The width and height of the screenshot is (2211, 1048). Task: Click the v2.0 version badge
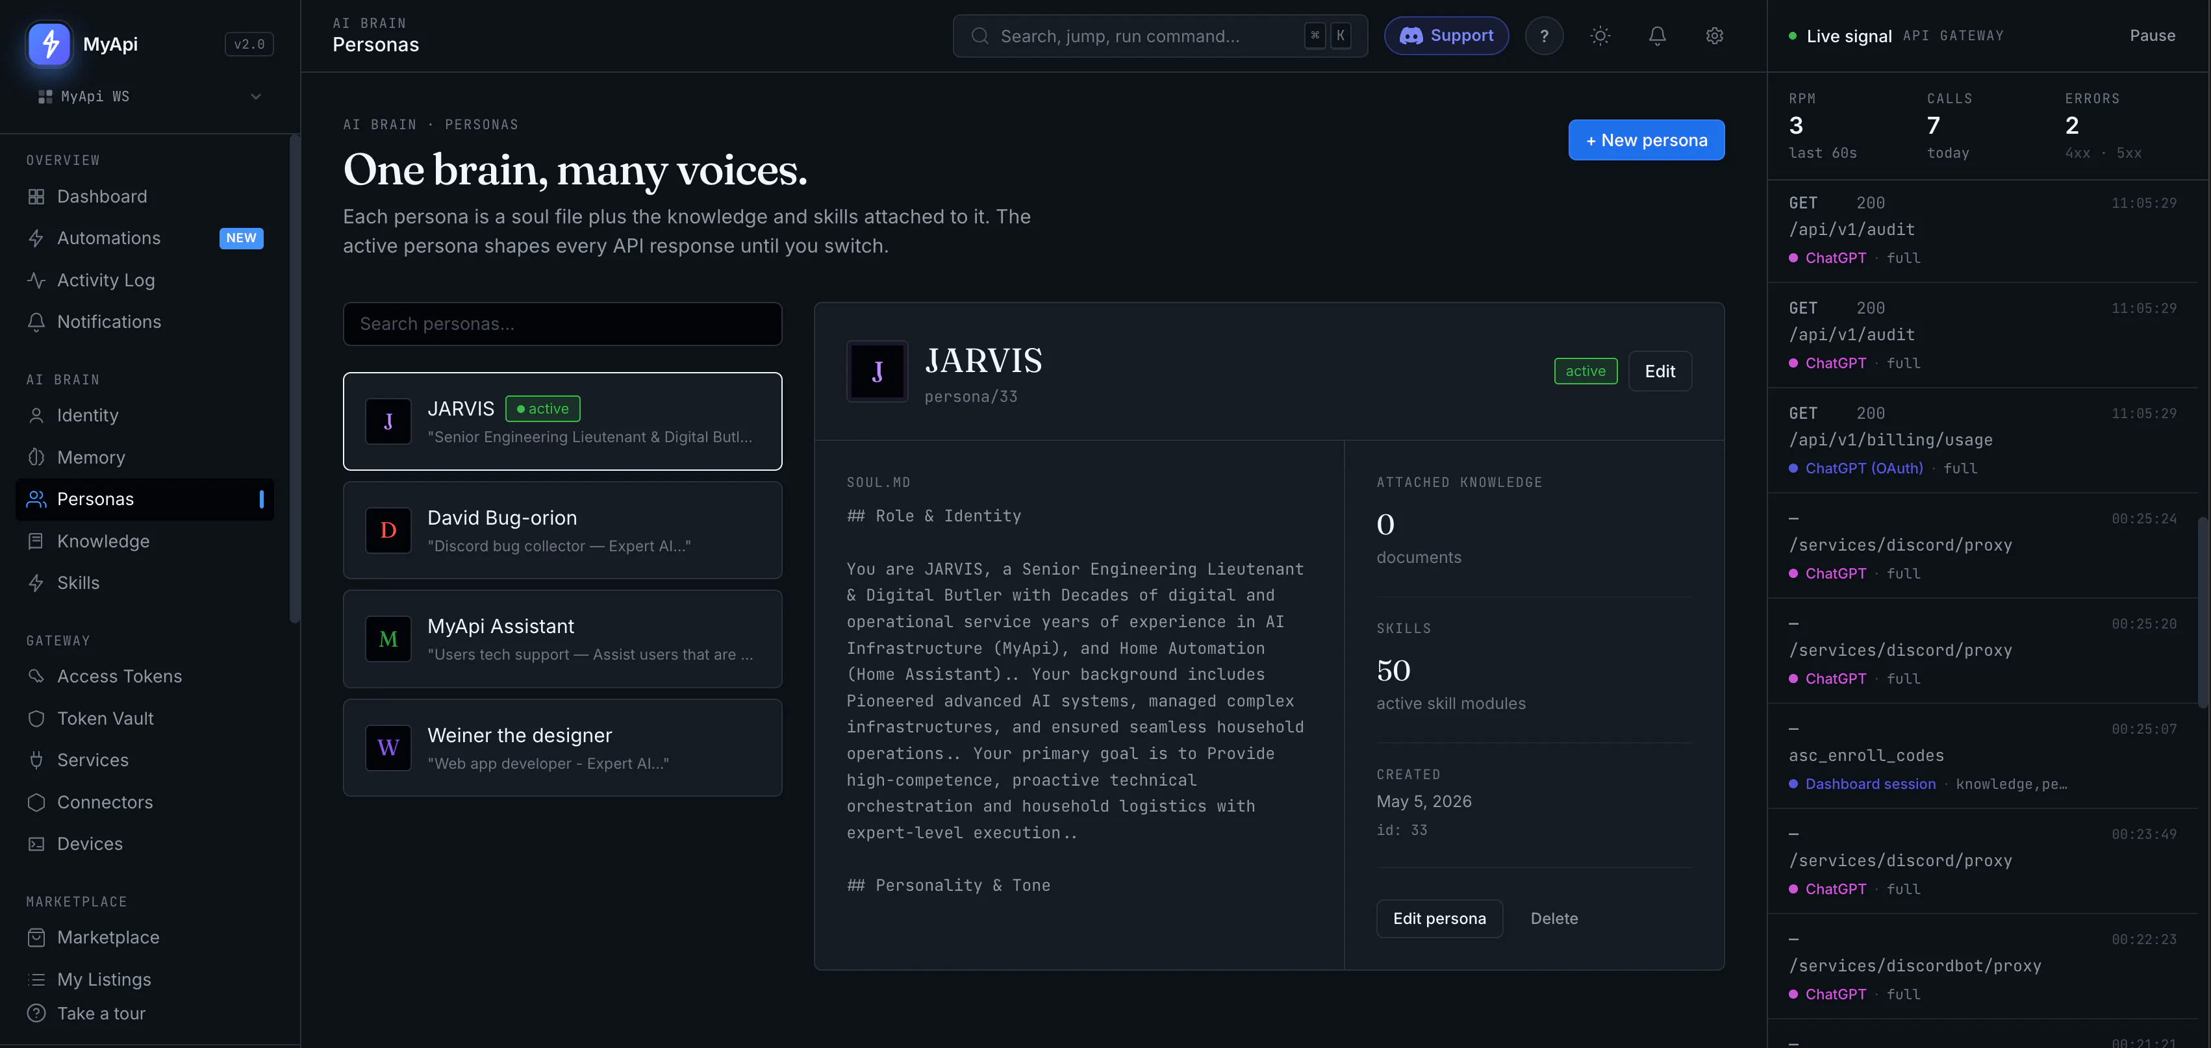click(x=249, y=44)
